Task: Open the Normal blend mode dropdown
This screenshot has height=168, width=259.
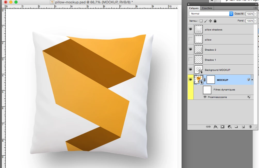Action: point(211,14)
